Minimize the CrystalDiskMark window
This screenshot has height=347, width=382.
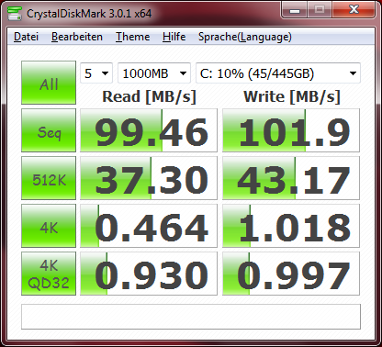[295, 10]
